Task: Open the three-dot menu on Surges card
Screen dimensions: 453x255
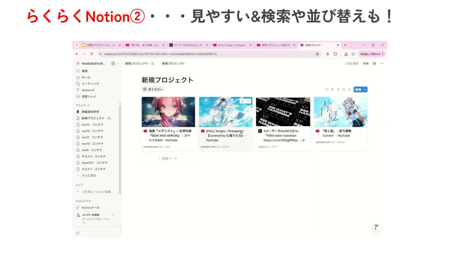Action: pyautogui.click(x=248, y=101)
